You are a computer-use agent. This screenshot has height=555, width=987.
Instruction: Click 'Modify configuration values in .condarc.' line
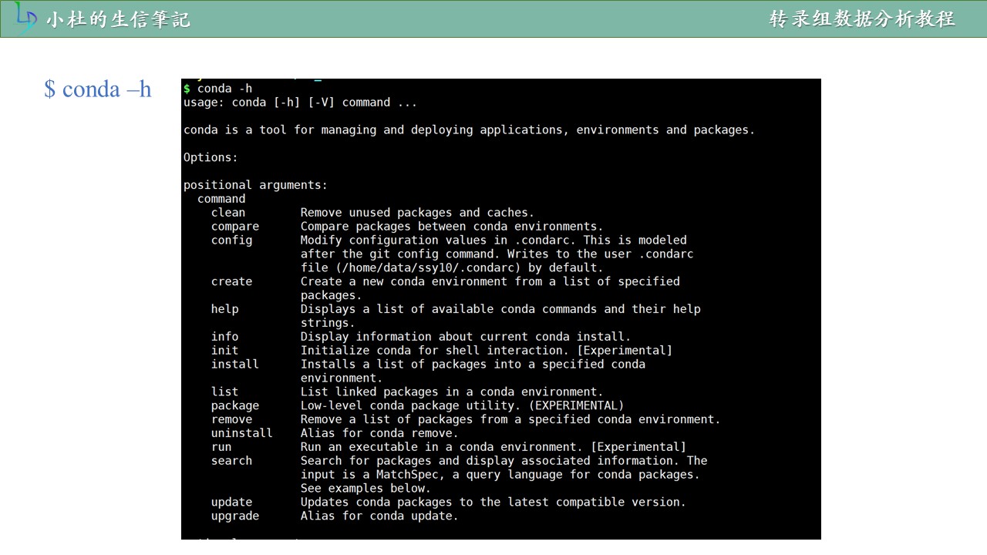[x=493, y=240]
